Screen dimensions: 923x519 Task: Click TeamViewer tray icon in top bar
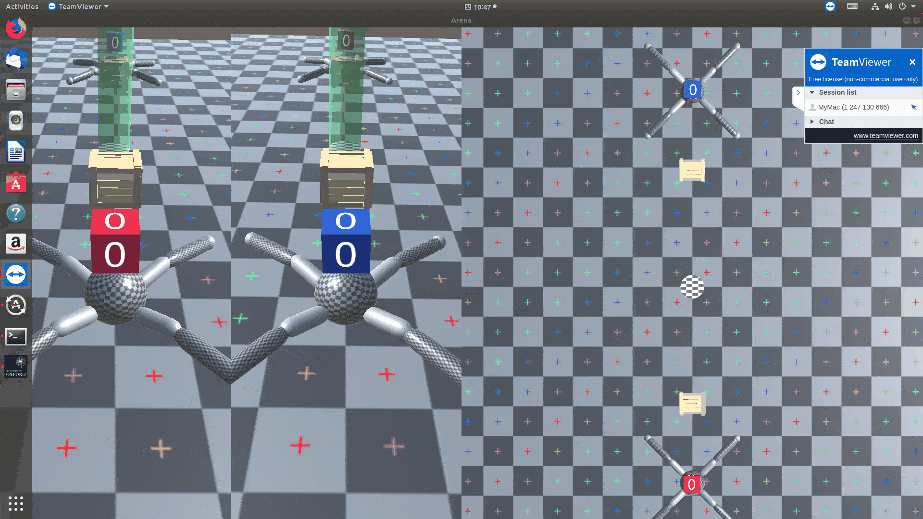[830, 7]
